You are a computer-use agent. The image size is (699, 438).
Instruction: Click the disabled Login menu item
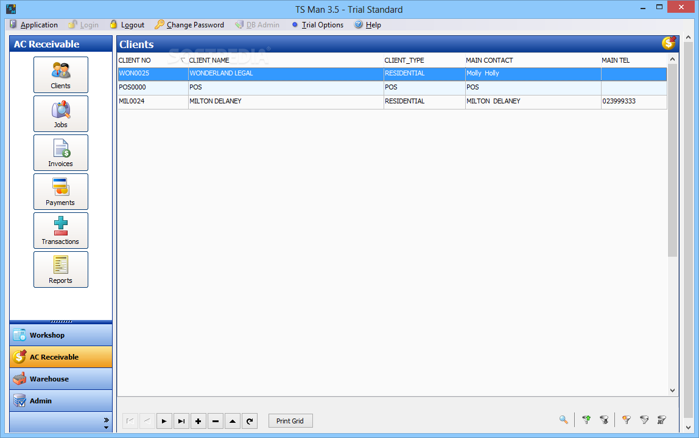[84, 25]
